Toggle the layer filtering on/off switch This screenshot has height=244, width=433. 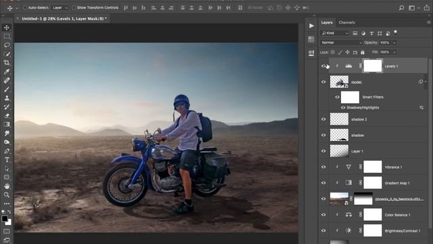pyautogui.click(x=395, y=32)
